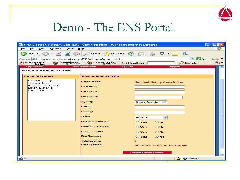Select Yes for NNA Administrator
240x180 pixels.
click(x=137, y=122)
